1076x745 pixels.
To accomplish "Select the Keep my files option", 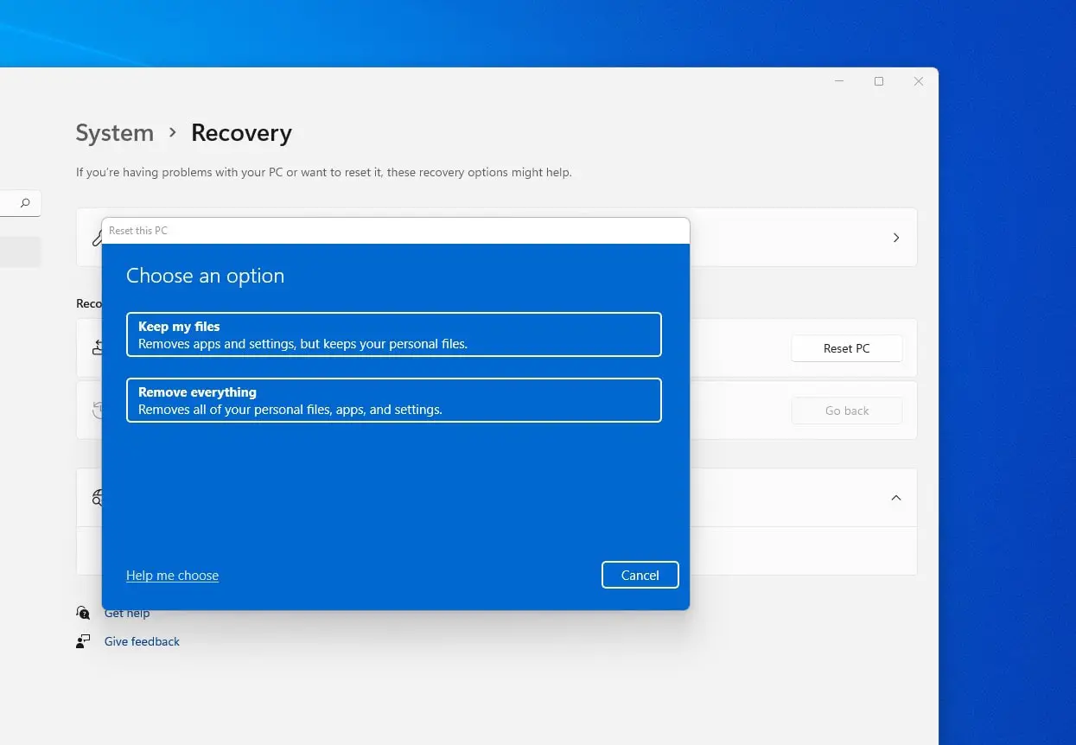I will coord(394,334).
